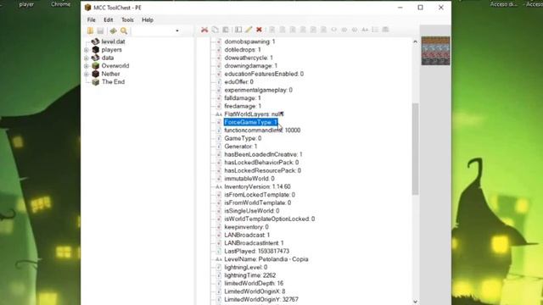543x305 pixels.
Task: Select level.dat in the world tree
Action: [x=113, y=42]
